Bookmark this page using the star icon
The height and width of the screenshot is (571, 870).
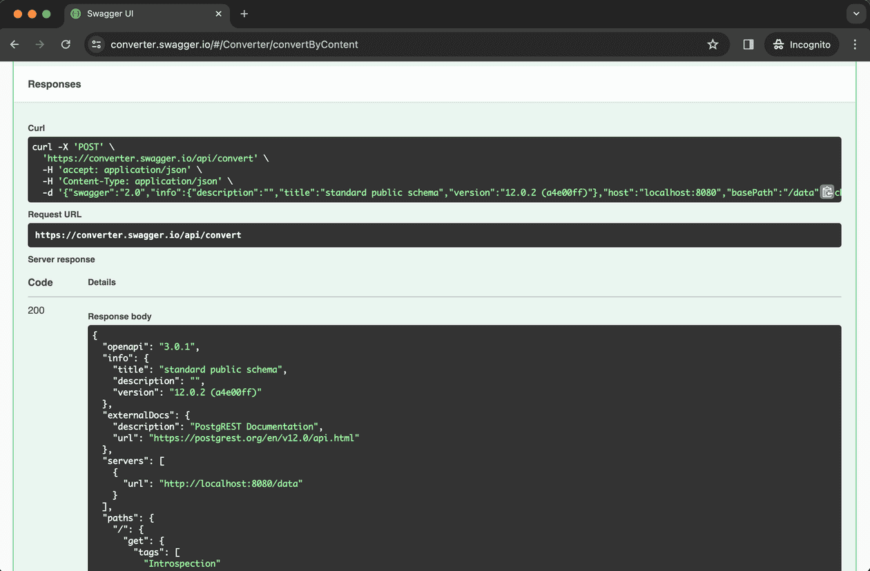[713, 44]
